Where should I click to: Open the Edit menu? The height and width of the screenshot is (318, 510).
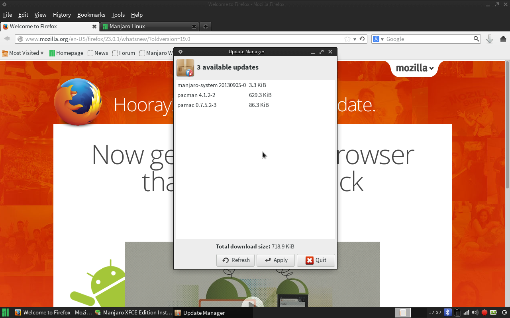[x=23, y=15]
